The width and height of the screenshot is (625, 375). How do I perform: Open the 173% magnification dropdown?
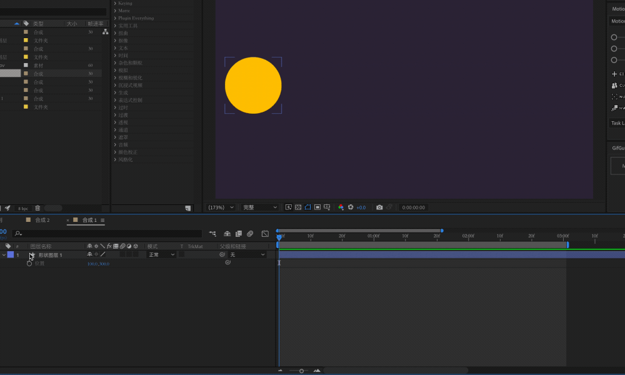[221, 207]
